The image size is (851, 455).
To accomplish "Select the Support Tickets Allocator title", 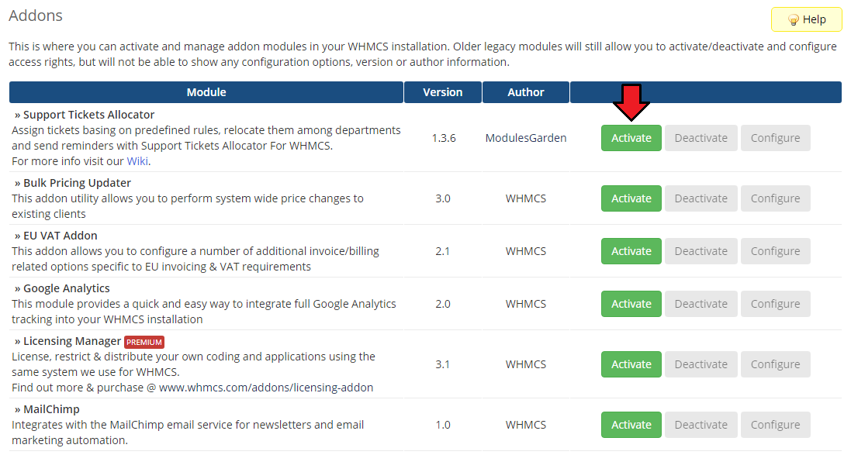I will coord(88,115).
